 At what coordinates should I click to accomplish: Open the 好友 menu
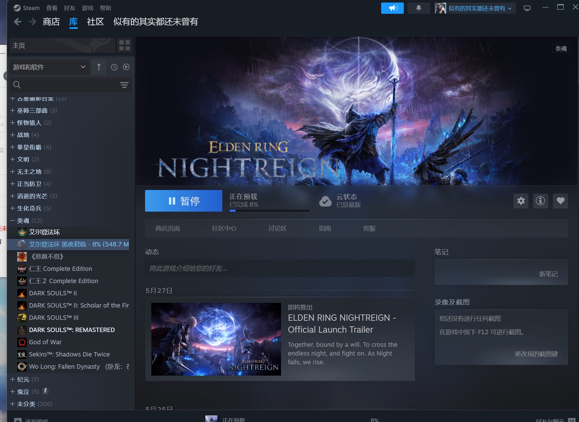[x=70, y=8]
